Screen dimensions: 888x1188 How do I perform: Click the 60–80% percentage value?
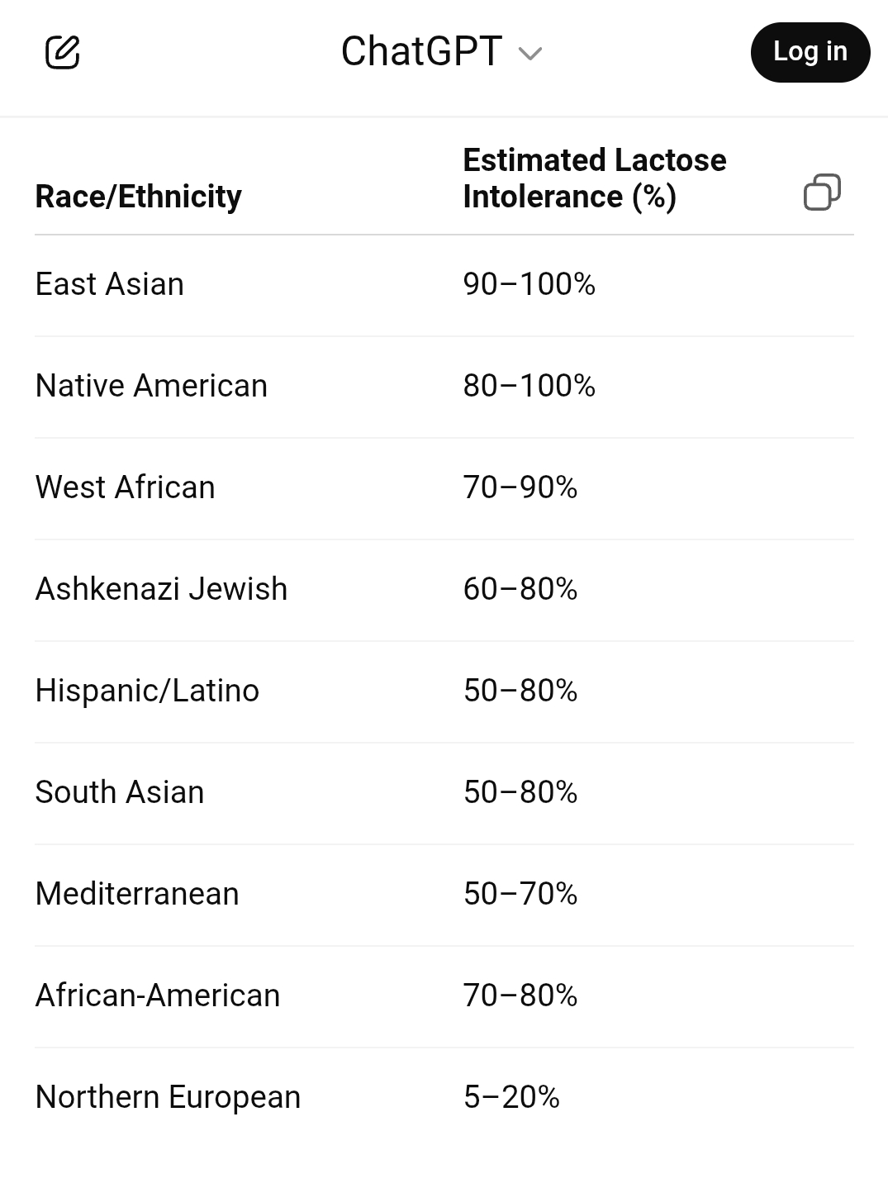[x=520, y=589]
